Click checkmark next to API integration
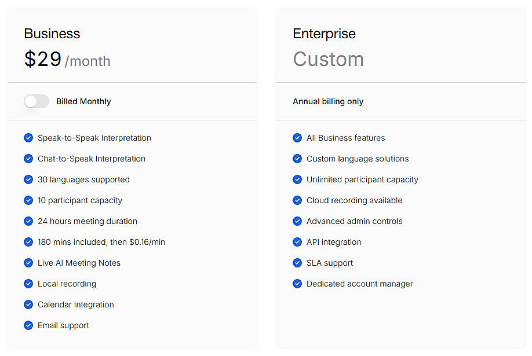Screen dimensions: 532x356 pos(297,242)
